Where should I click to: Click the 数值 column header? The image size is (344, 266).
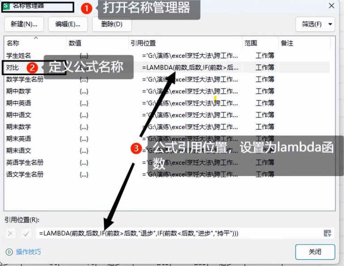(x=75, y=43)
